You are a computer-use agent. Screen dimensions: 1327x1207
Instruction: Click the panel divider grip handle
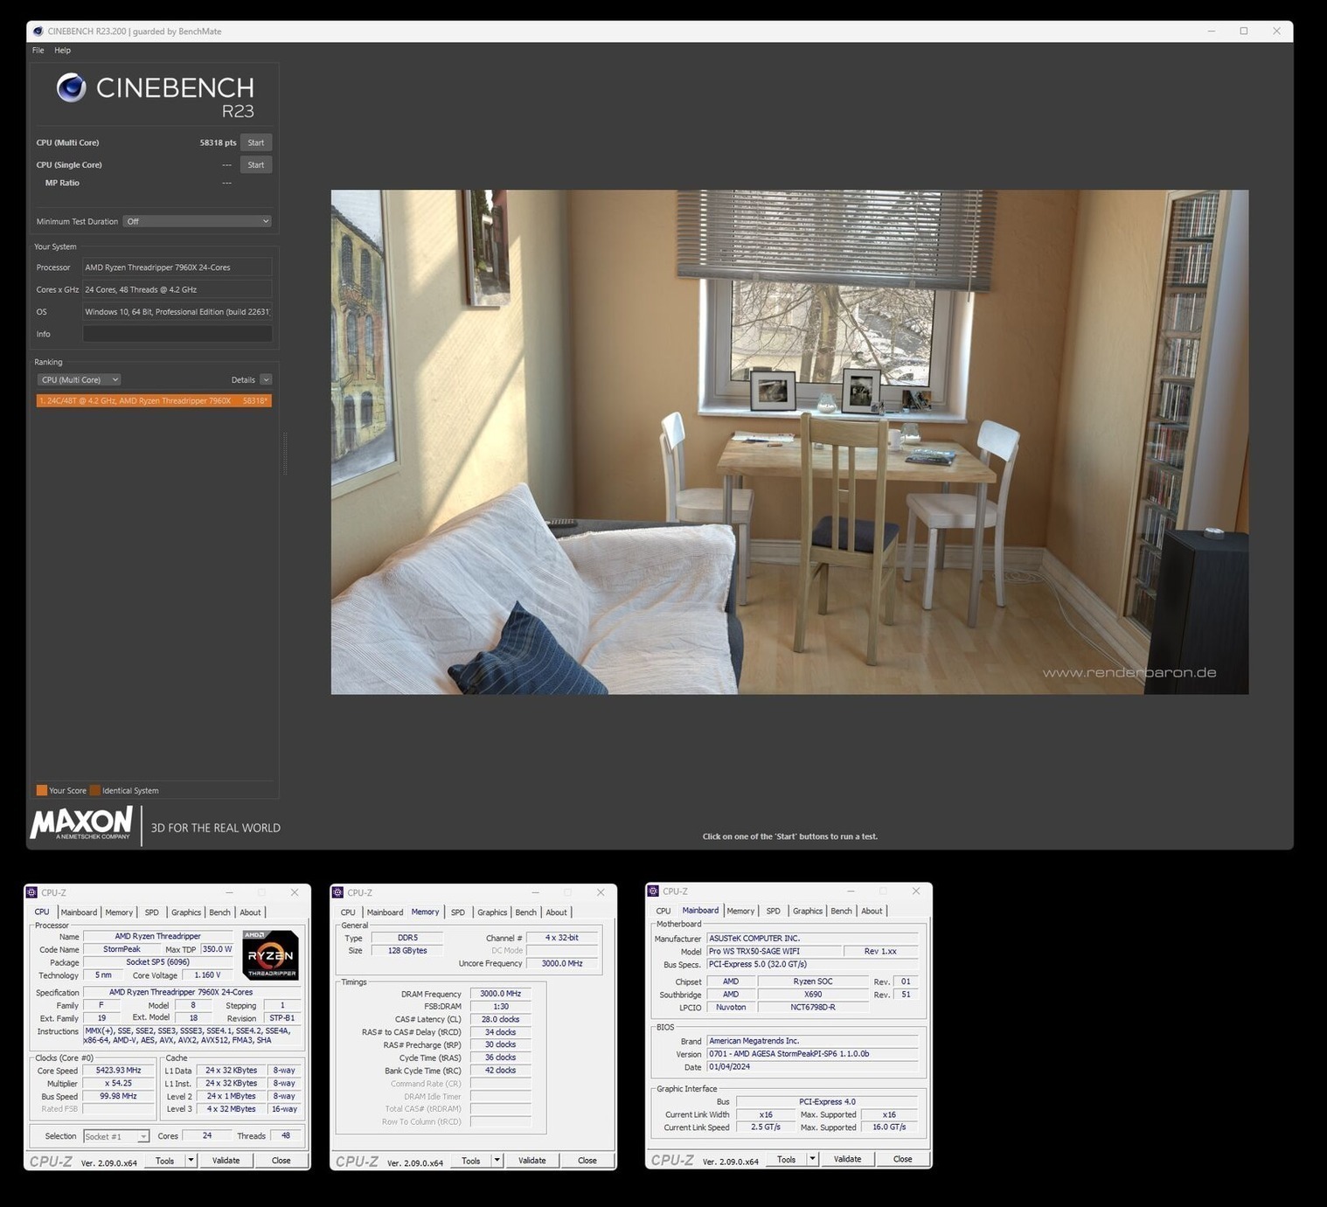pos(285,454)
